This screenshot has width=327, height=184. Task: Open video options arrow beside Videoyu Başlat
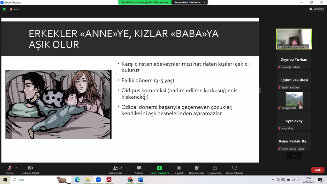point(39,168)
